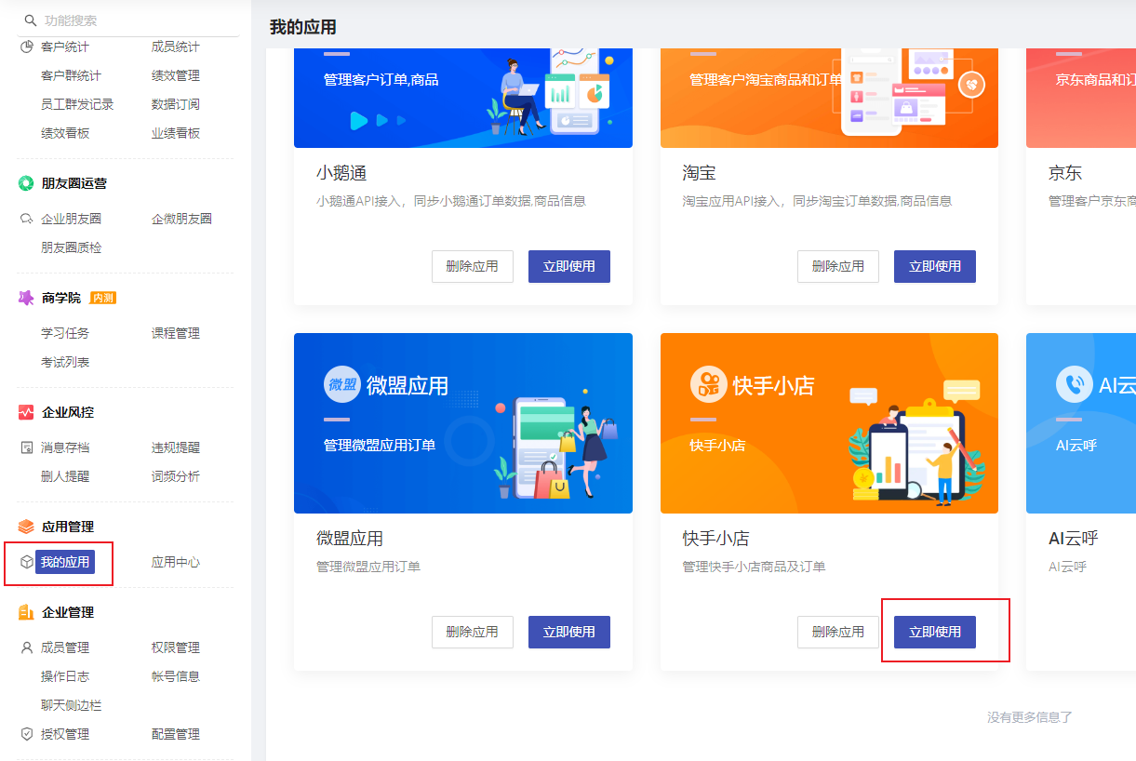Delete the 小鹅通 application

pos(473,266)
